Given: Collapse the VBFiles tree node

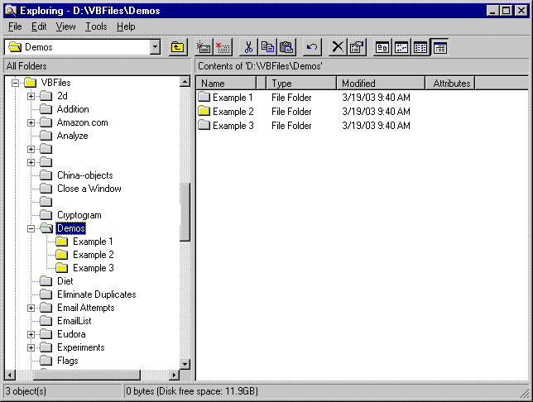Looking at the screenshot, I should [x=15, y=83].
